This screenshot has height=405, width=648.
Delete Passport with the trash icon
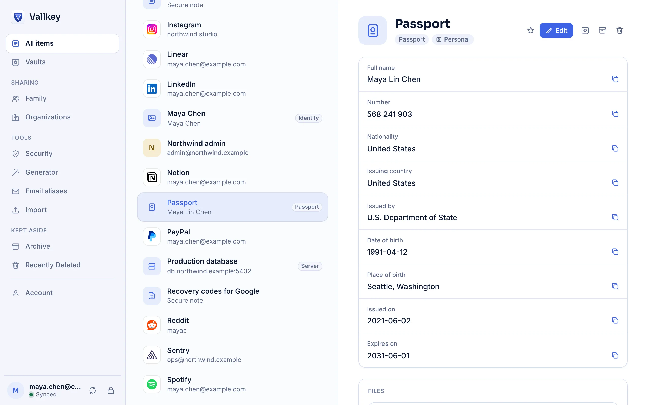(619, 30)
